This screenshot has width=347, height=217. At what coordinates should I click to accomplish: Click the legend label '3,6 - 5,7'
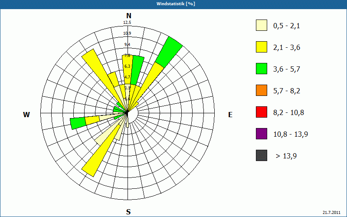(x=287, y=69)
